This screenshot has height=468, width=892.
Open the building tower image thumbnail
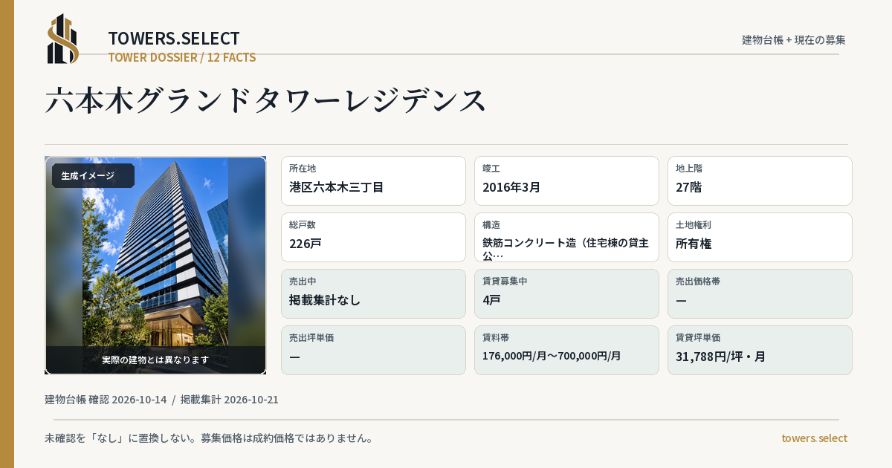(155, 265)
